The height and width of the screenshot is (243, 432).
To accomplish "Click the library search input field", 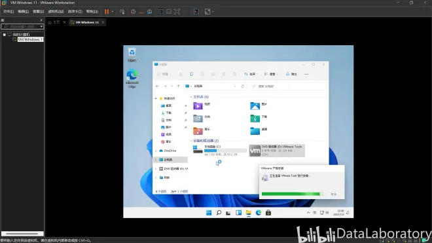I will click(x=20, y=26).
